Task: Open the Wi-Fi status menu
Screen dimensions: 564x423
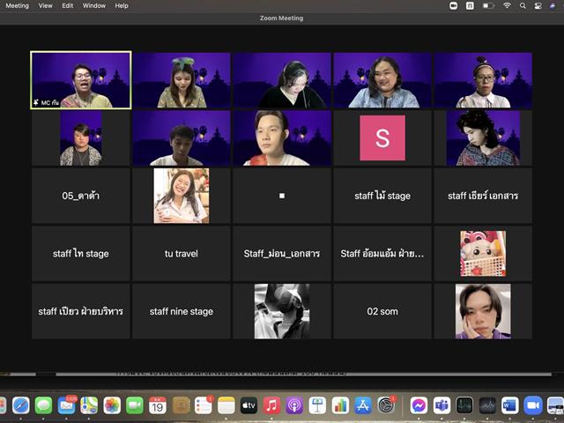Action: pyautogui.click(x=507, y=5)
